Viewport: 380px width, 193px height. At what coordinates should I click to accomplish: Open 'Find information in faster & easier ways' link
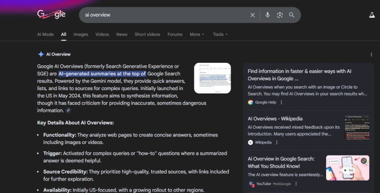(299, 75)
